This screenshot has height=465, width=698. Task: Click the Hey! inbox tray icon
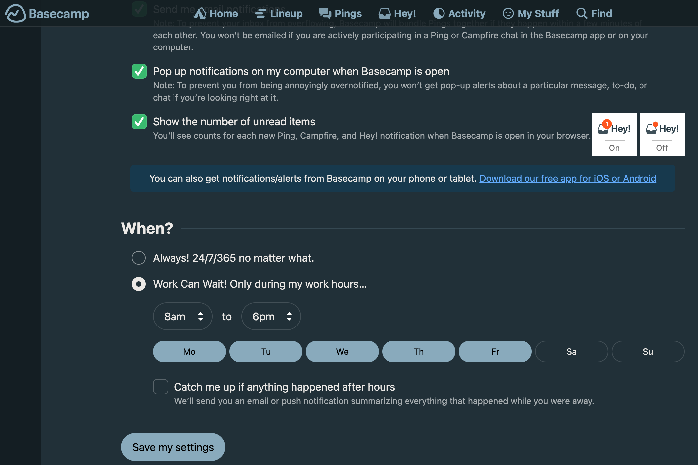click(384, 13)
